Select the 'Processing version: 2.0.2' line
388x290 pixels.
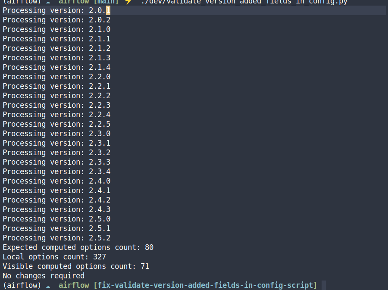coord(56,20)
